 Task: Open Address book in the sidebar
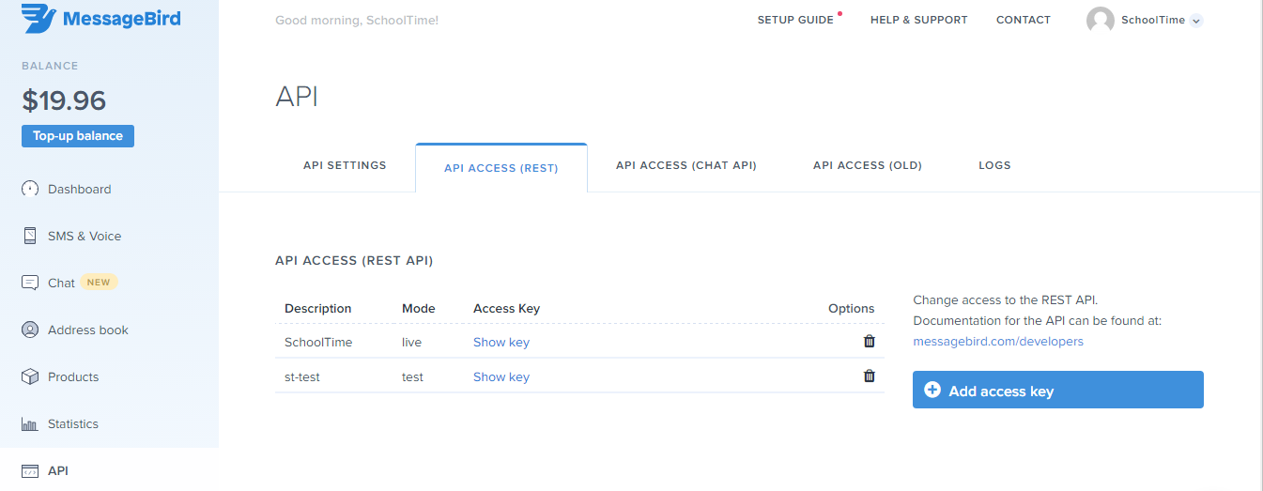coord(88,330)
